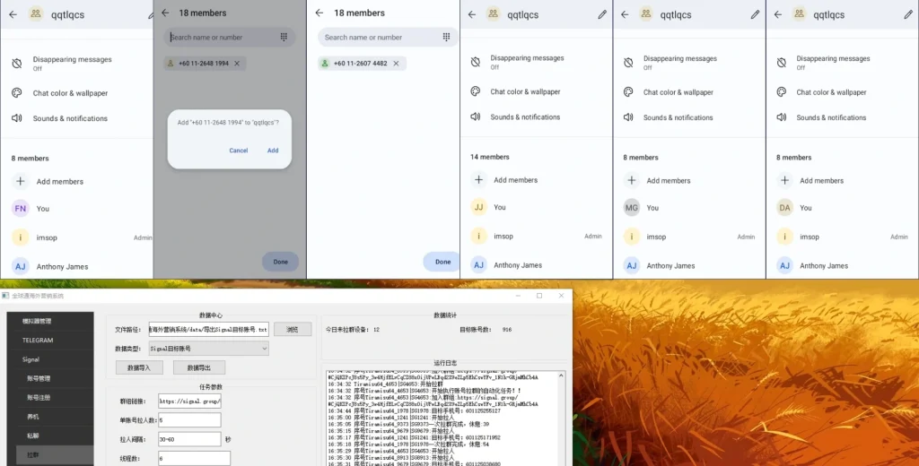Open 模拟器管理 in the sidebar

coord(38,321)
